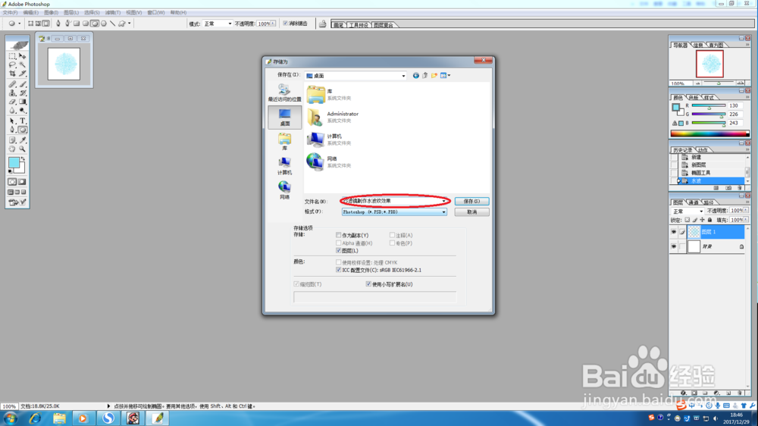Open the layer blend mode dropdown 正常
The image size is (758, 426).
701,211
